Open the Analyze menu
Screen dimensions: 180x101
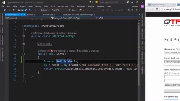point(91,6)
